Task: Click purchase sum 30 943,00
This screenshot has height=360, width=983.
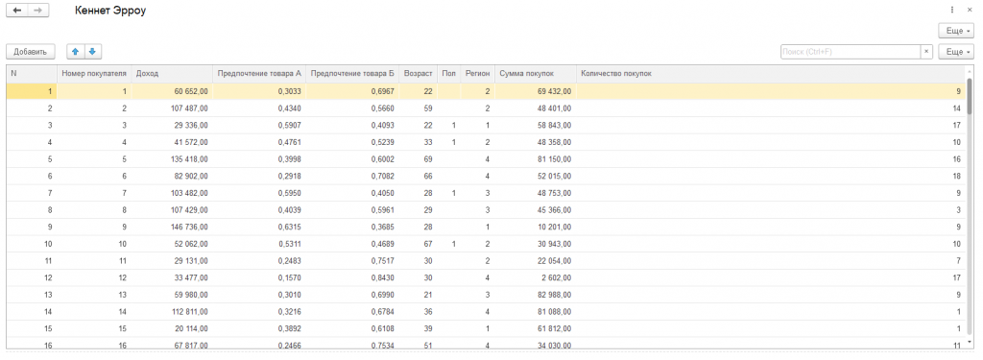Action: click(555, 244)
